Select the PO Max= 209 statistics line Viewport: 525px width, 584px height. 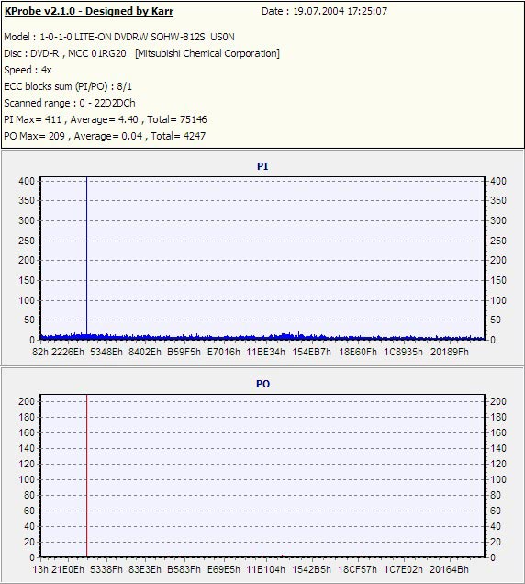click(105, 136)
